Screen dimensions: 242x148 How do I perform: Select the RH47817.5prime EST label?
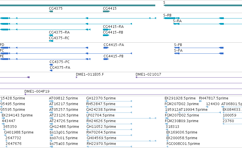pyautogui.click(x=214, y=98)
